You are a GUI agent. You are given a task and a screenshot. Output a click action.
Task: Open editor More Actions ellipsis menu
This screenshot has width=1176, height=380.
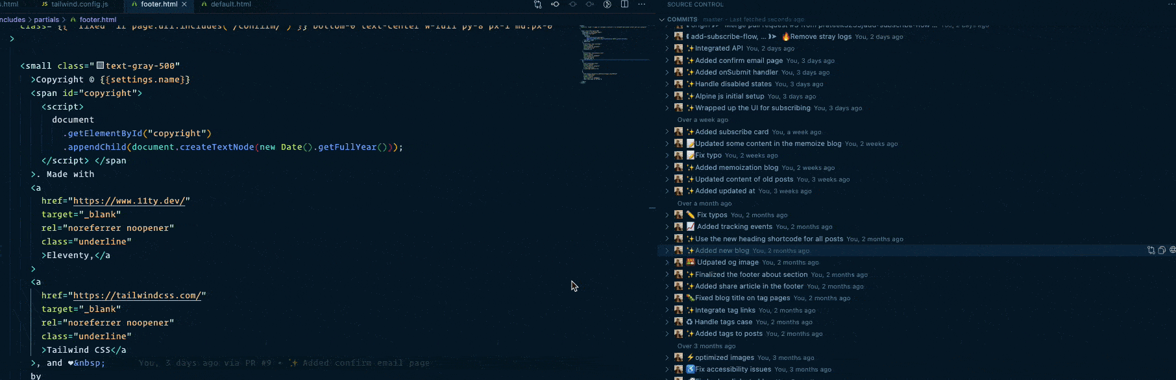(x=642, y=5)
